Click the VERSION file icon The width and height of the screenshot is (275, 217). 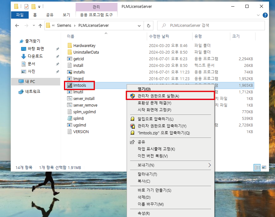[70, 132]
